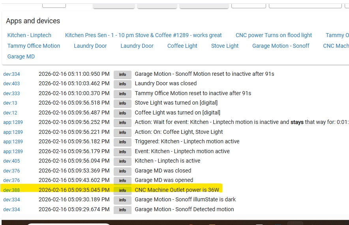Select the Coffee Light device link
The height and width of the screenshot is (225, 349).
(182, 46)
